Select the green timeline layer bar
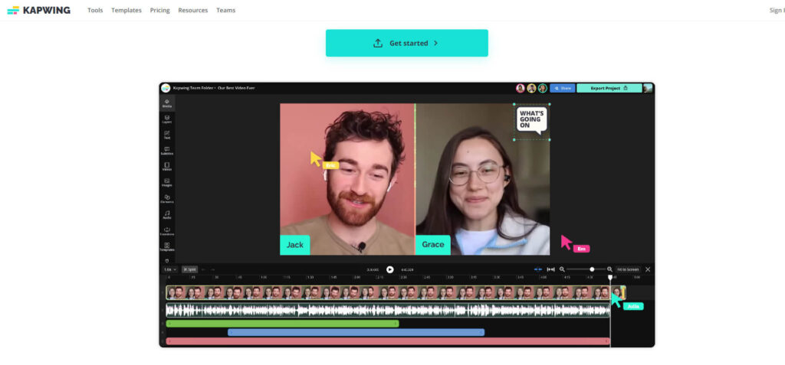The width and height of the screenshot is (785, 365). [282, 324]
